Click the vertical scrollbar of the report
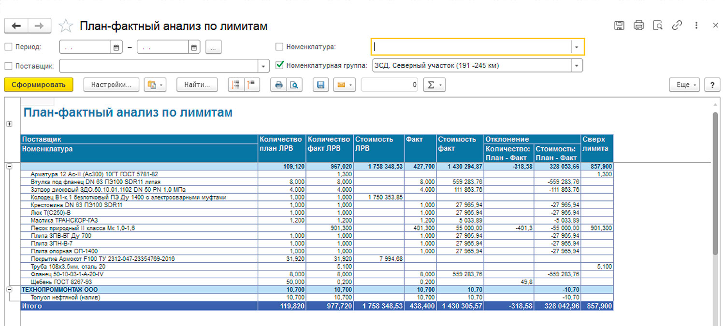Image resolution: width=725 pixels, height=326 pixels. click(x=716, y=184)
